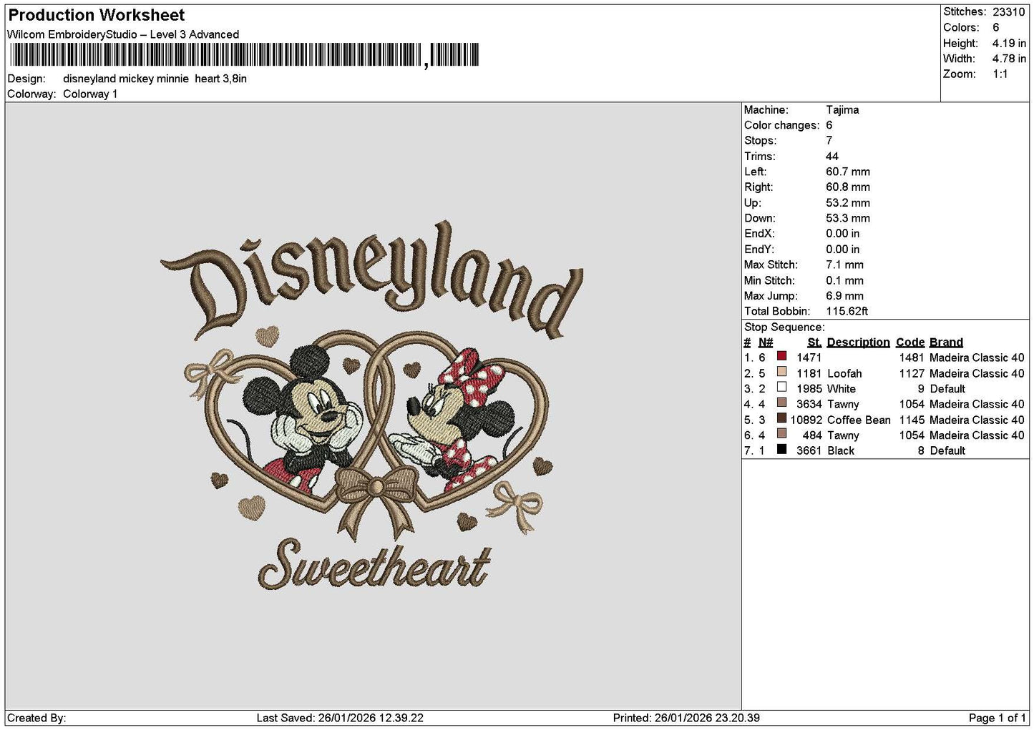Click the Zoom value 1:1
The height and width of the screenshot is (730, 1034).
click(x=1000, y=74)
